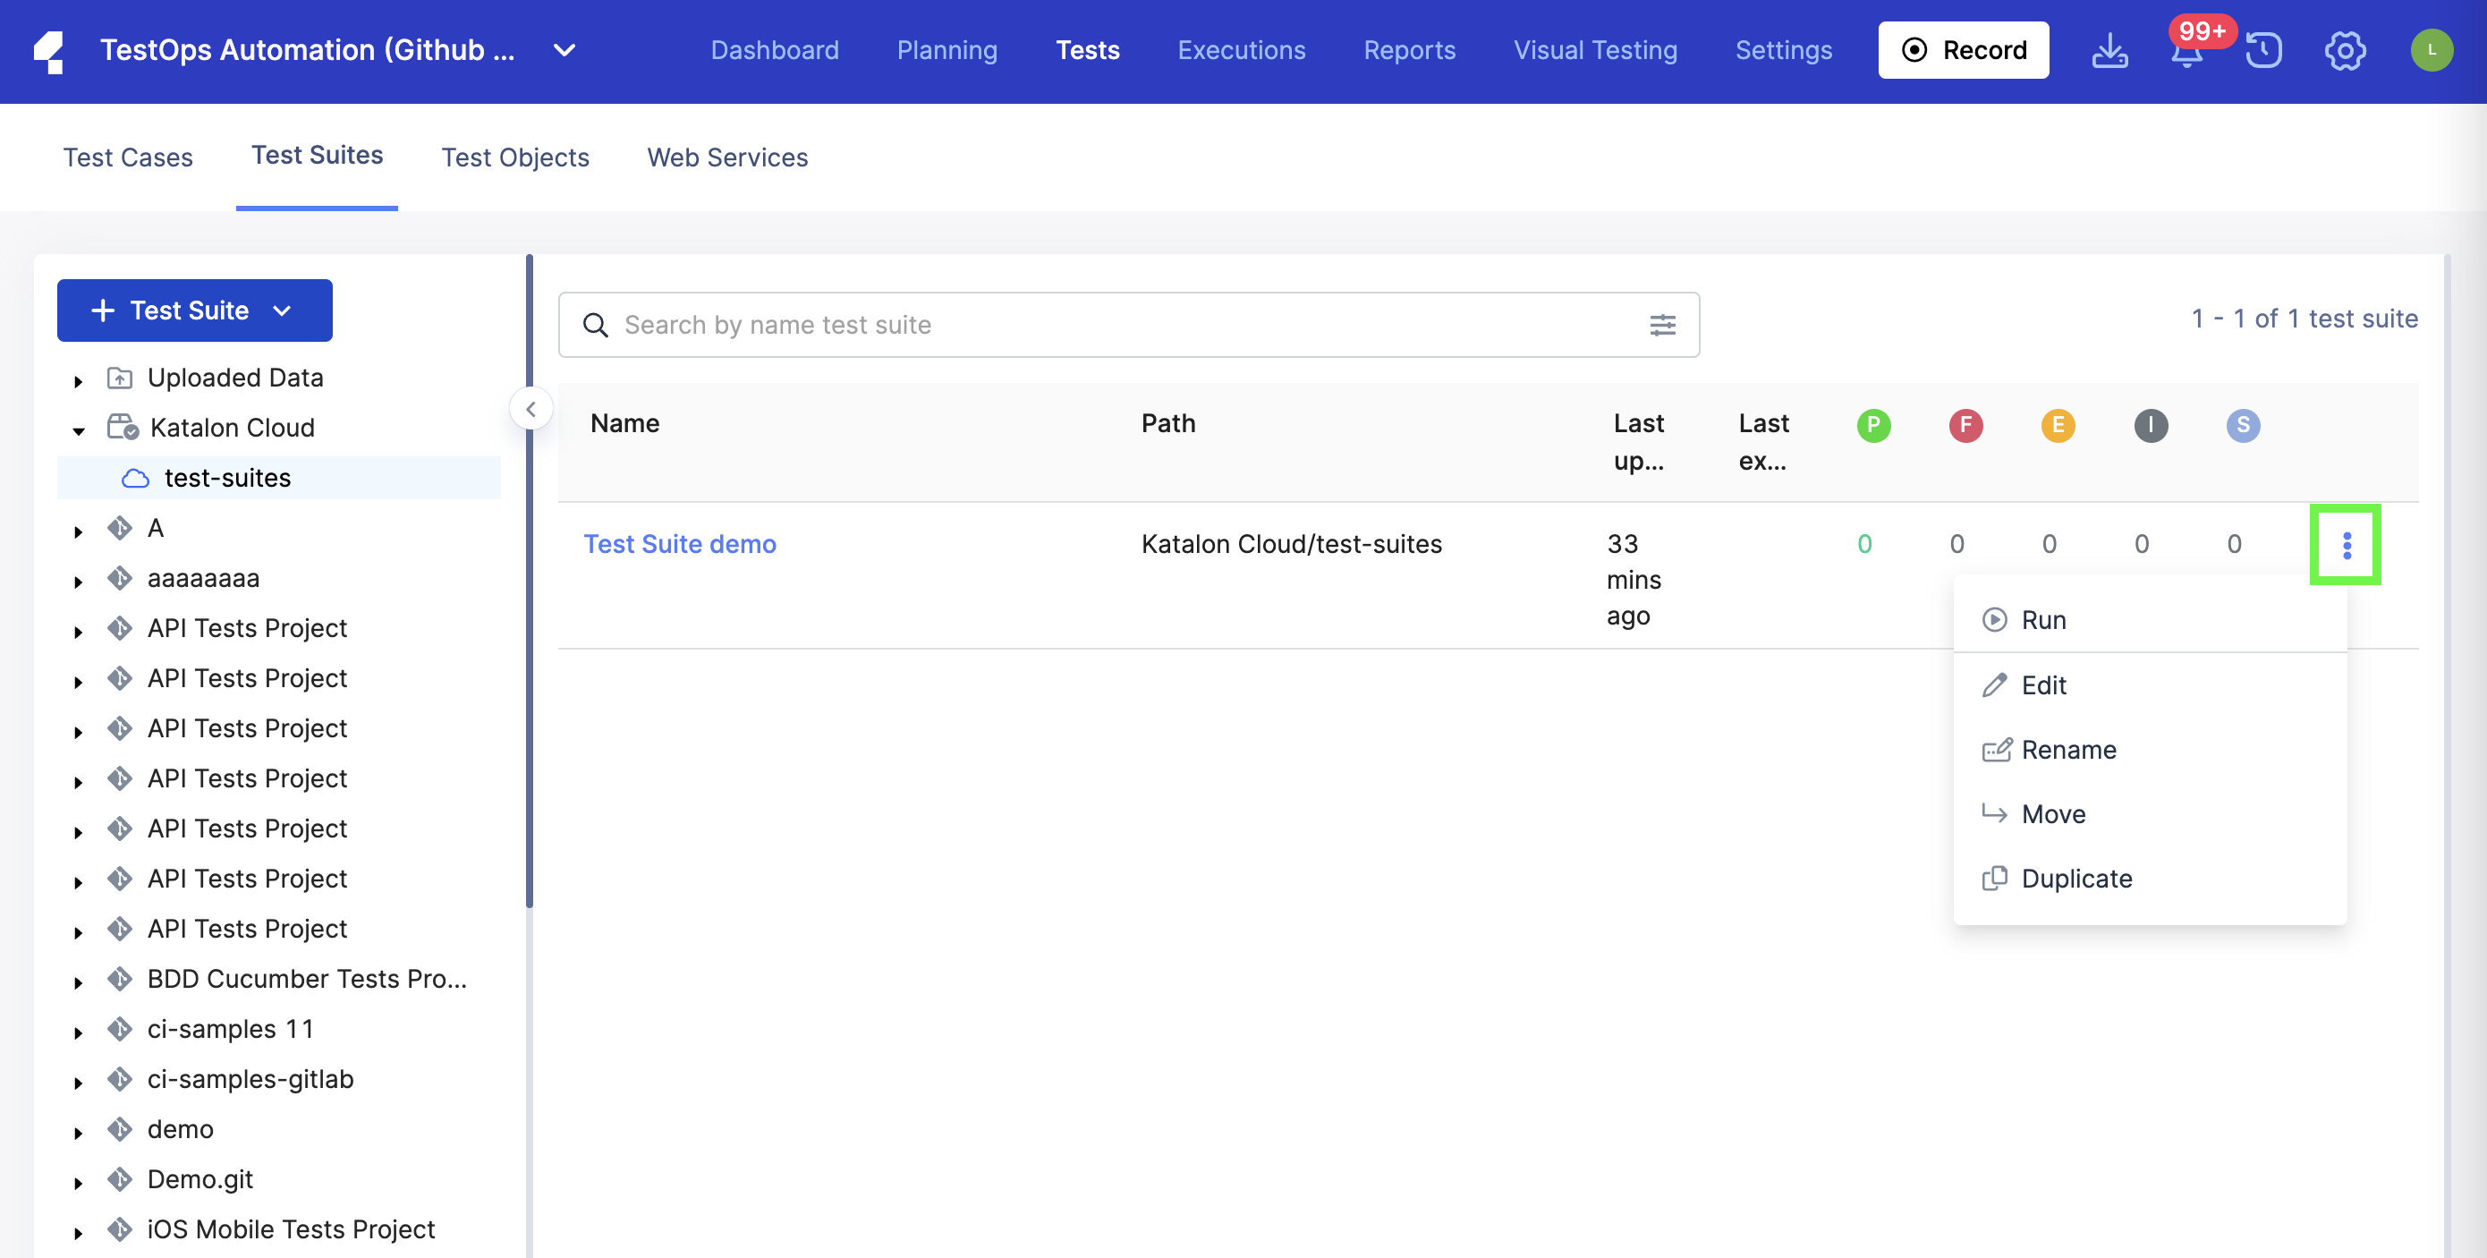This screenshot has height=1258, width=2487.
Task: Expand the aaaaaaaa repository node
Action: (78, 582)
